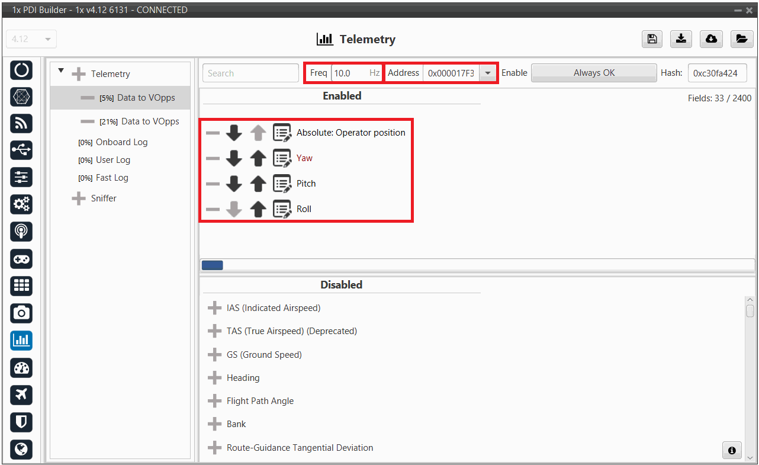Click the save icon in top toolbar
This screenshot has height=465, width=759.
652,39
